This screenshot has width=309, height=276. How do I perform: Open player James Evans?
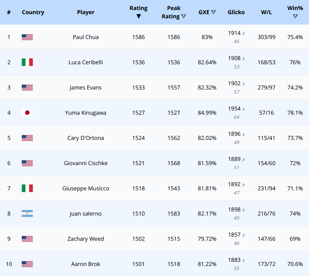tap(85, 87)
